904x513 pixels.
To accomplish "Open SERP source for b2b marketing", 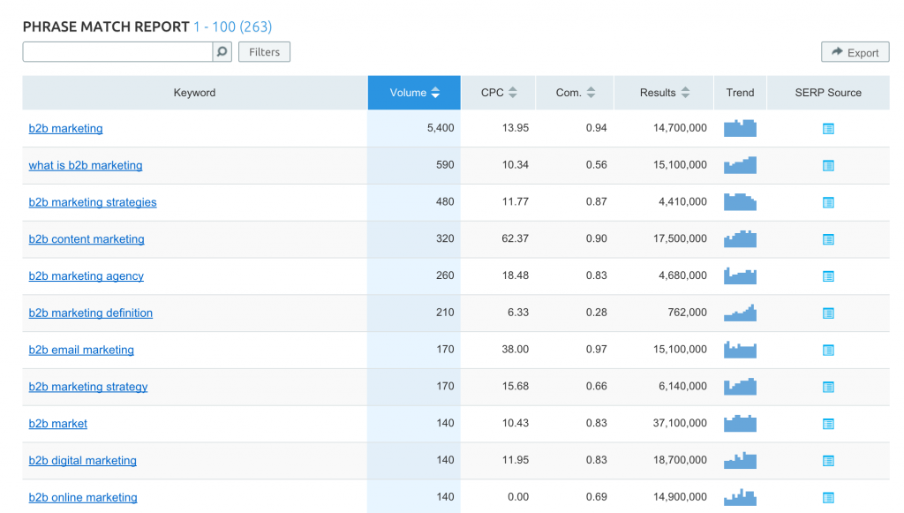I will point(828,129).
